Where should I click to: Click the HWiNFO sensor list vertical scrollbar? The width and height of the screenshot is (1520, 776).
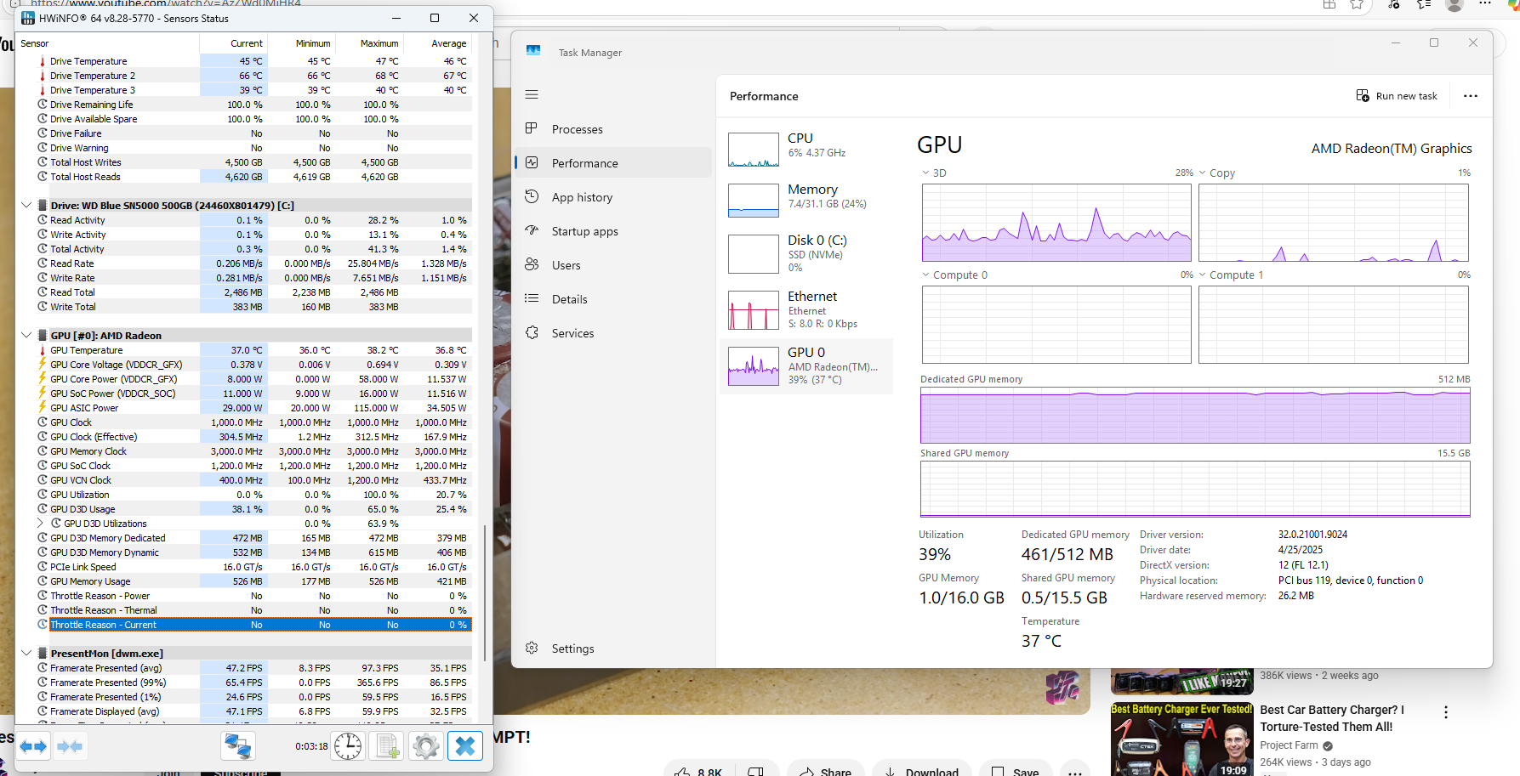pyautogui.click(x=484, y=595)
